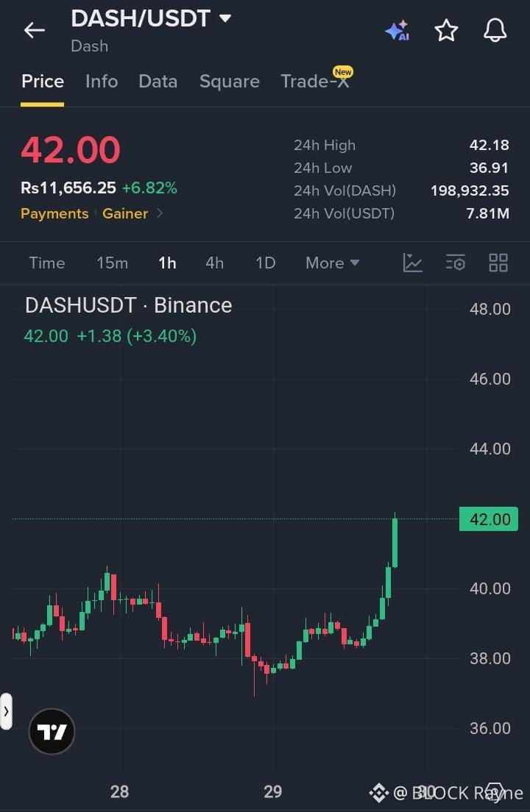
Task: Open the Payments Gainer tags chevron
Action: pos(160,213)
